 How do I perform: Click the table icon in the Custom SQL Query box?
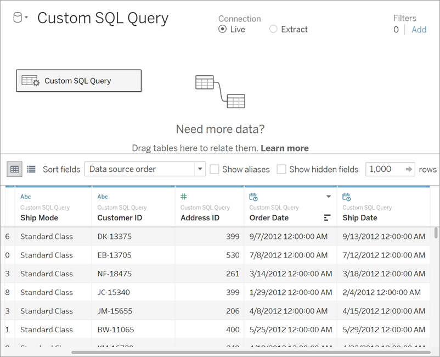(x=30, y=80)
